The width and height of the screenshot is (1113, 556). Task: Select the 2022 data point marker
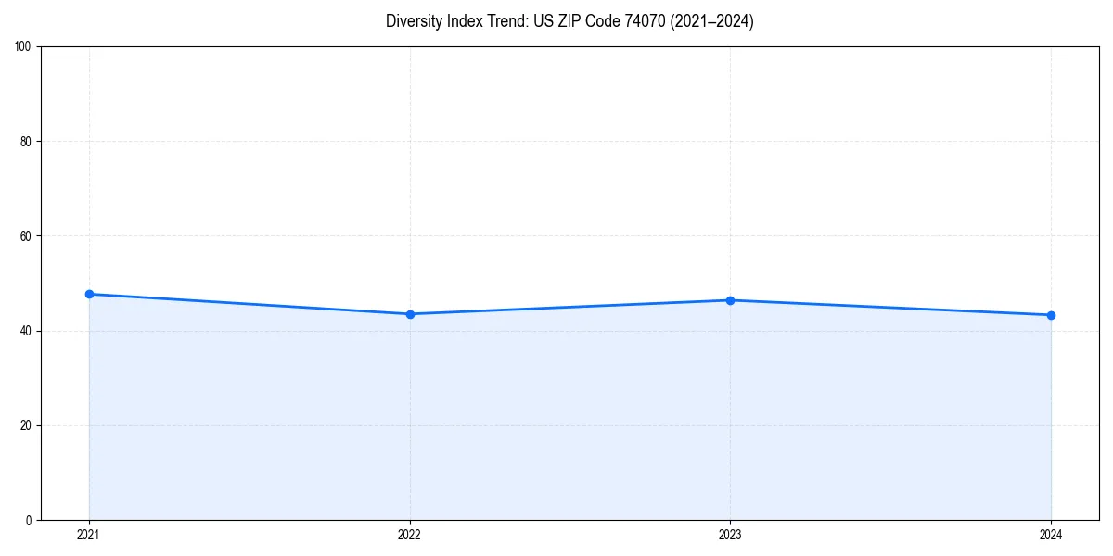coord(409,313)
